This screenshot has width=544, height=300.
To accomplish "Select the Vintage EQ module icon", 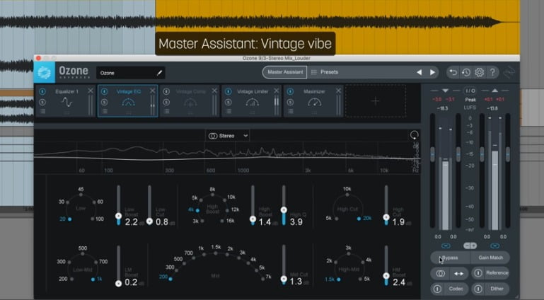I will tap(128, 103).
